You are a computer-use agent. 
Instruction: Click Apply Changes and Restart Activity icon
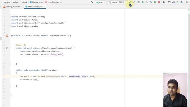coord(134,2)
